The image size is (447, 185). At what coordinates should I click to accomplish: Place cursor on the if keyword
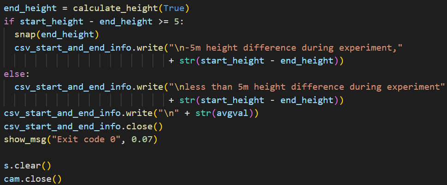coord(9,21)
